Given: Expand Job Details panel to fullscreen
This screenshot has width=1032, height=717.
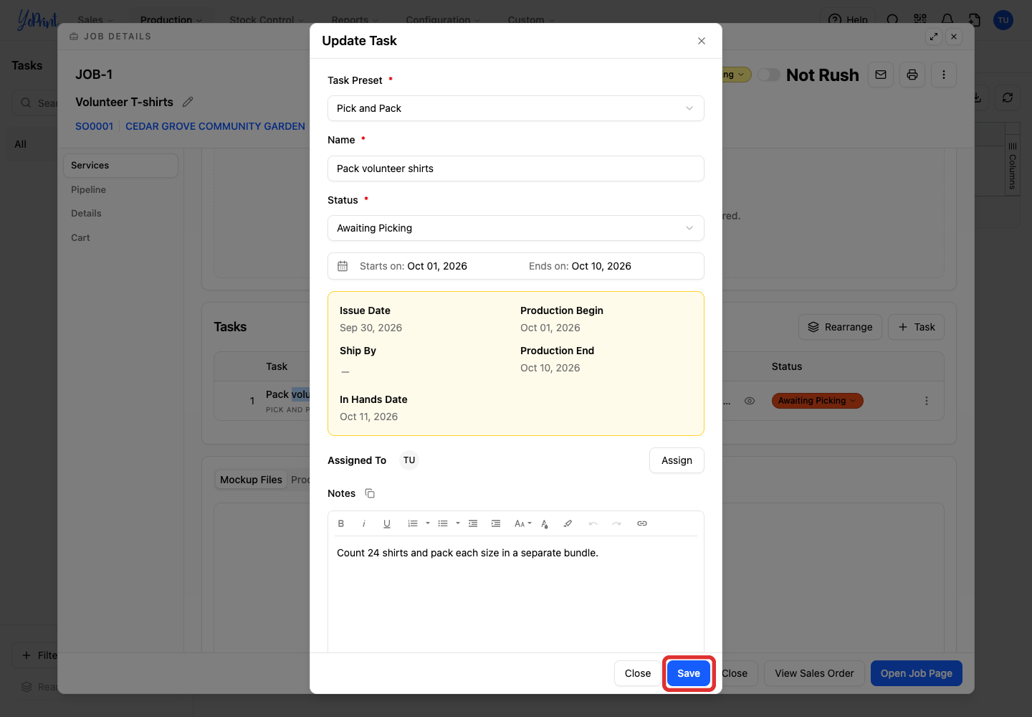Looking at the screenshot, I should point(934,37).
